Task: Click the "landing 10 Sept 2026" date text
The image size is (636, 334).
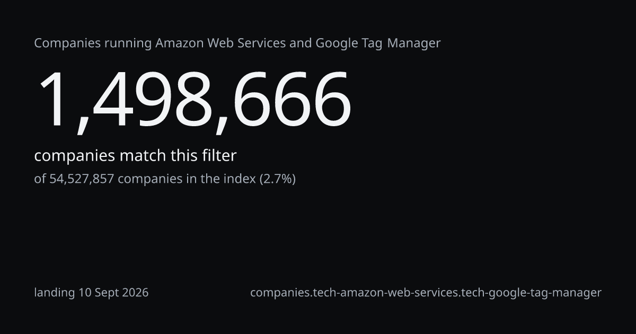Action: pyautogui.click(x=91, y=293)
